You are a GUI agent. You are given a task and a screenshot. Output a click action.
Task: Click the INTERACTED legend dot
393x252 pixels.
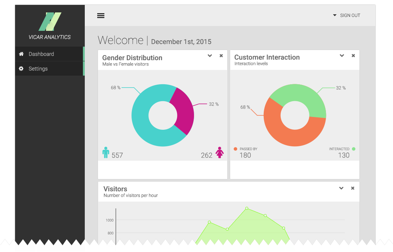click(353, 149)
